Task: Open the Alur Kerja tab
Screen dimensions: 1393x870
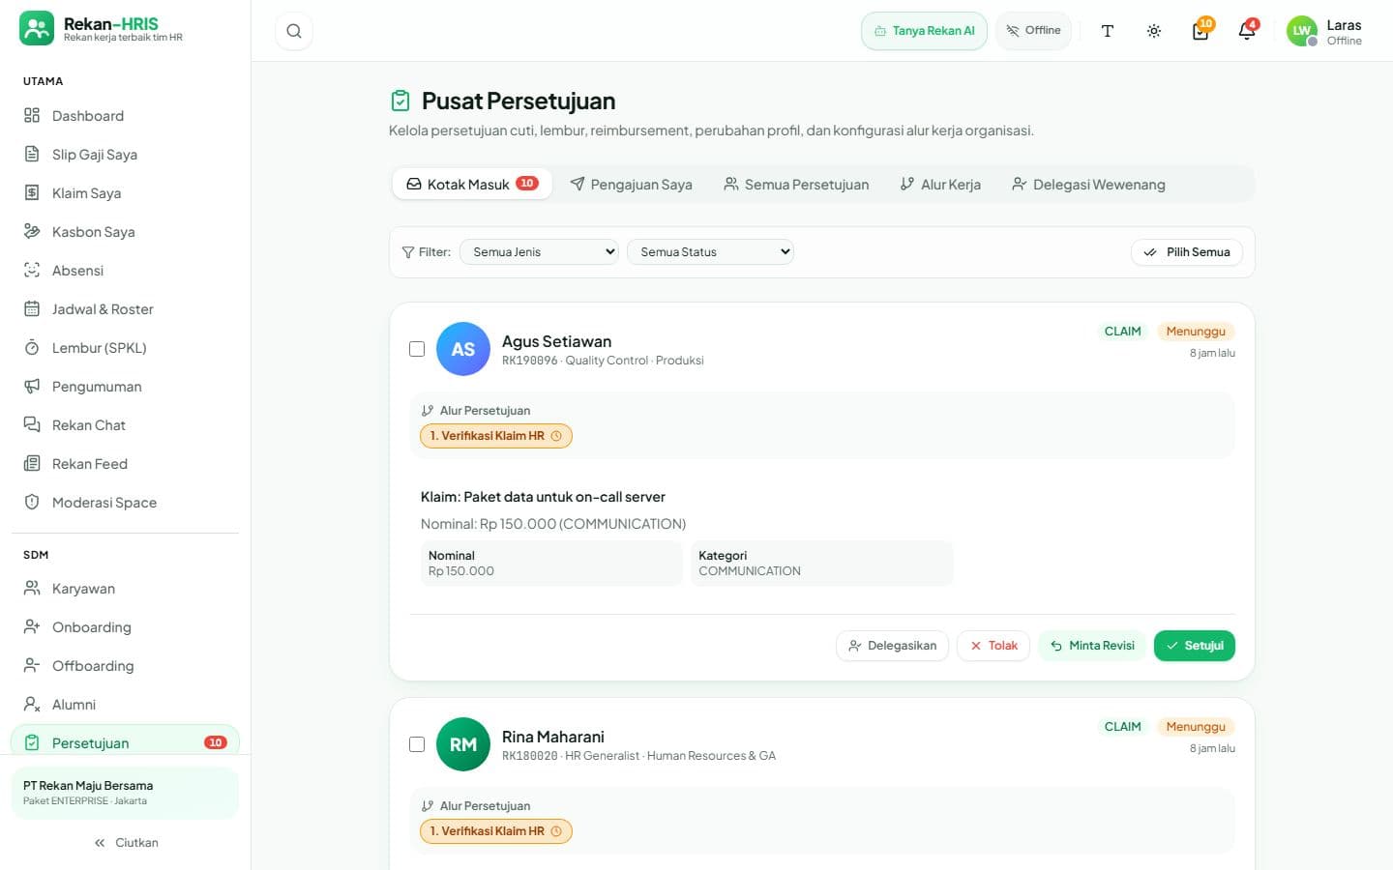Action: click(x=940, y=184)
